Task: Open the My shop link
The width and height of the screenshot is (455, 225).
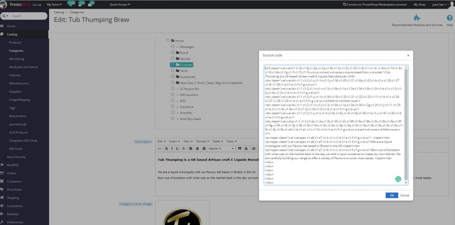Action: (x=420, y=5)
